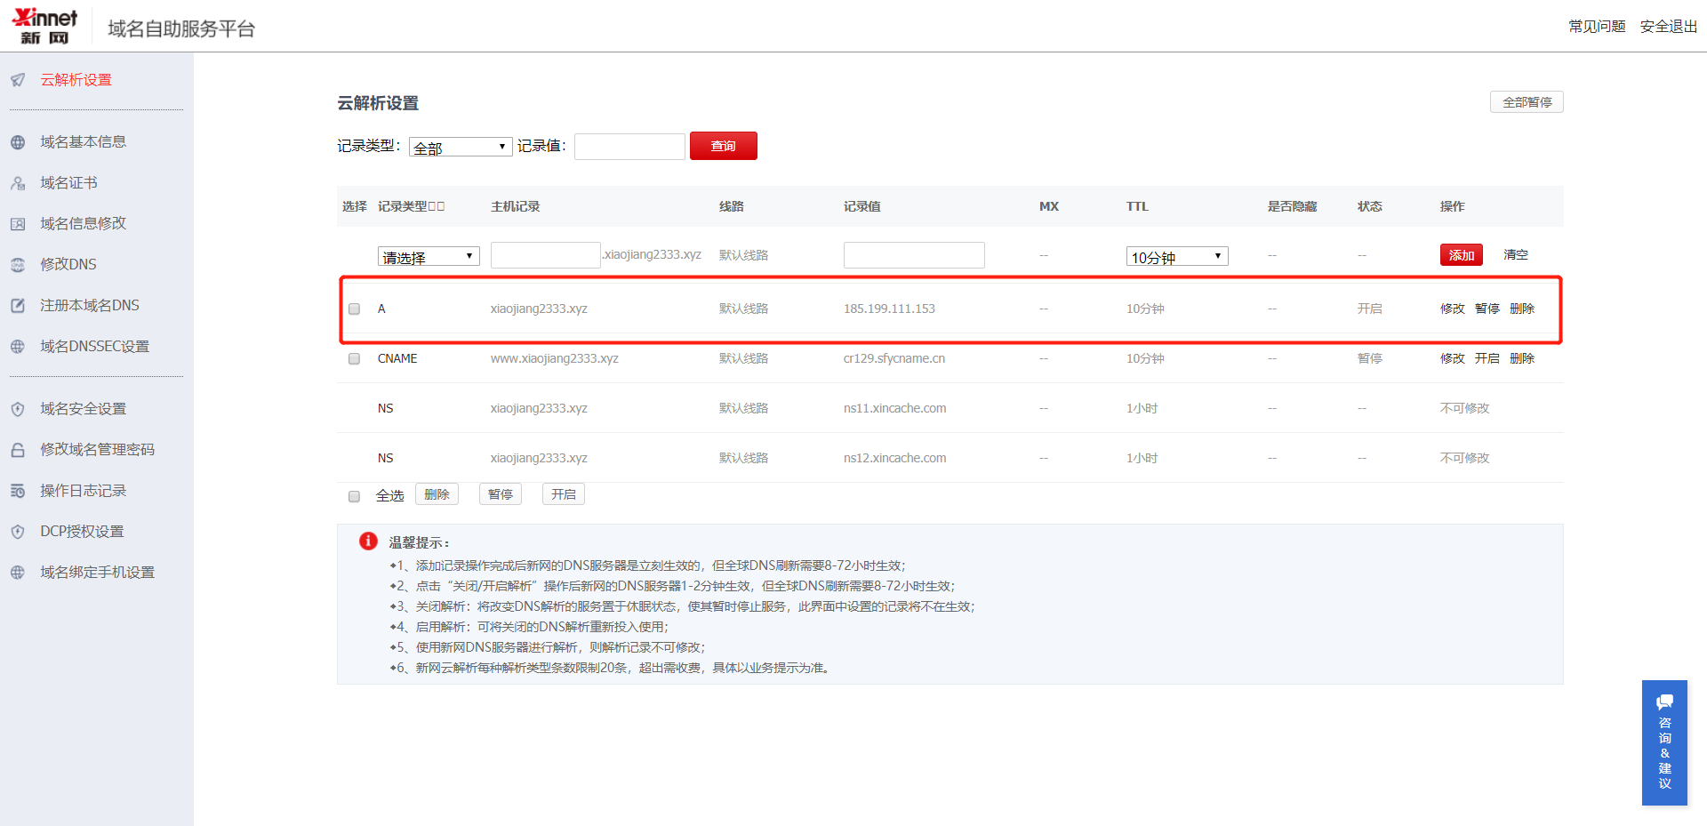Go to 域名信息修改 in the sidebar

point(83,224)
